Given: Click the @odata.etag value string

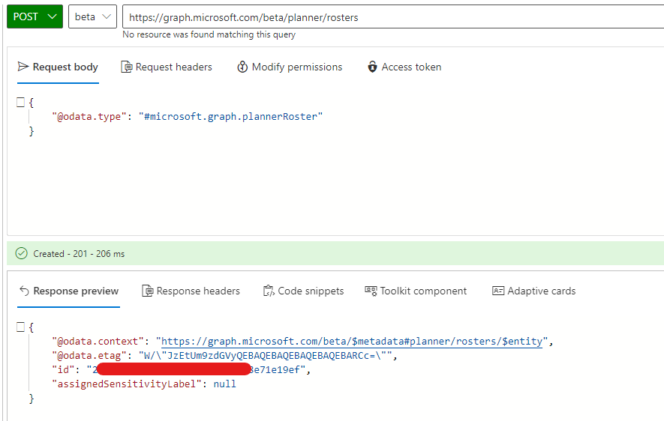Looking at the screenshot, I should (266, 356).
